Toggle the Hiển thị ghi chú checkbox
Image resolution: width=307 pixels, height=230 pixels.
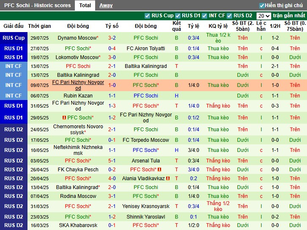[x=262, y=5]
